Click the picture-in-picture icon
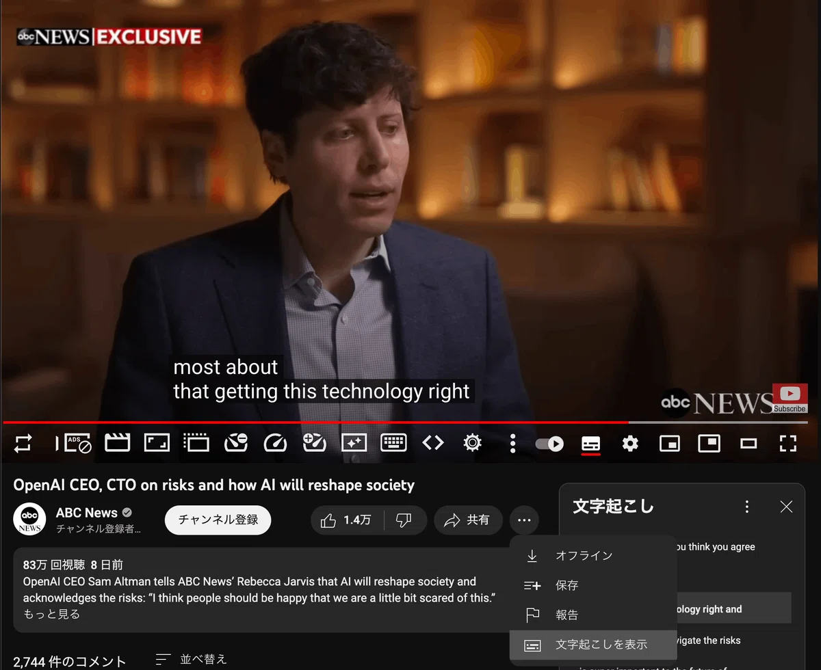Viewport: 821px width, 670px height. pos(709,444)
